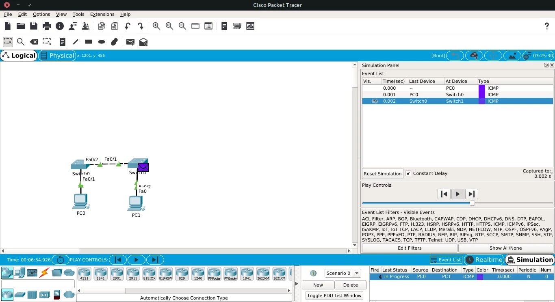Screen dimensions: 555x302
Task: Toggle the Constant Delay checkbox
Action: [408, 173]
